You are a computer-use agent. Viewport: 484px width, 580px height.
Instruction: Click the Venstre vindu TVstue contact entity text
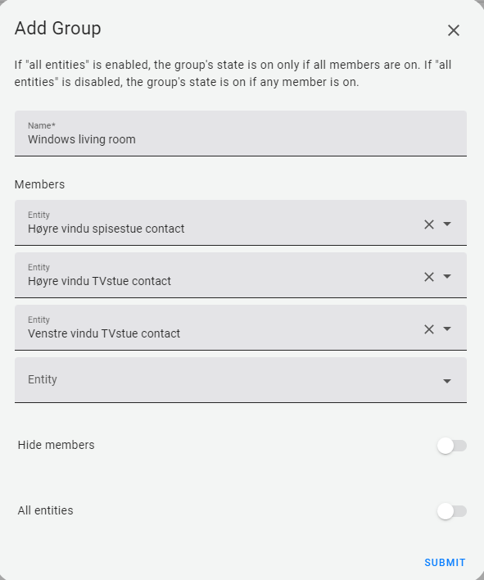coord(104,333)
